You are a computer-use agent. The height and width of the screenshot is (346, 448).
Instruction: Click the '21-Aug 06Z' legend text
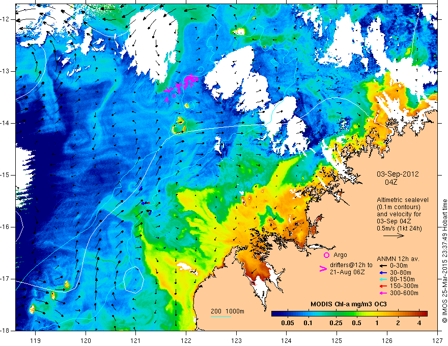point(347,272)
